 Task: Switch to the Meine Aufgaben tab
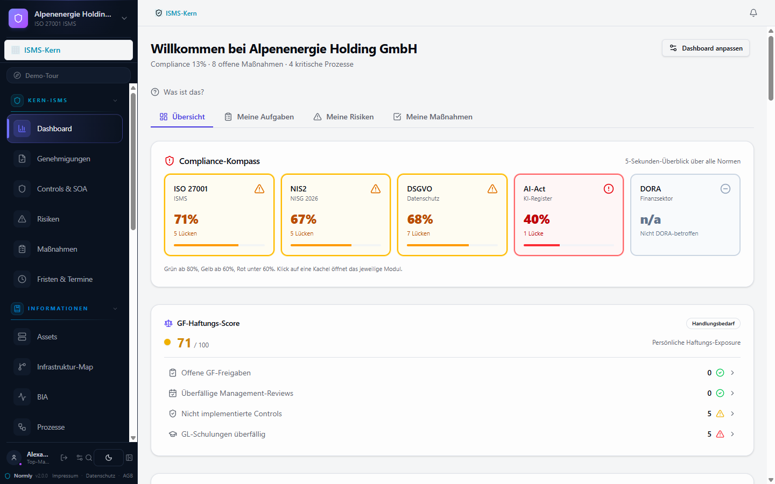pos(259,117)
